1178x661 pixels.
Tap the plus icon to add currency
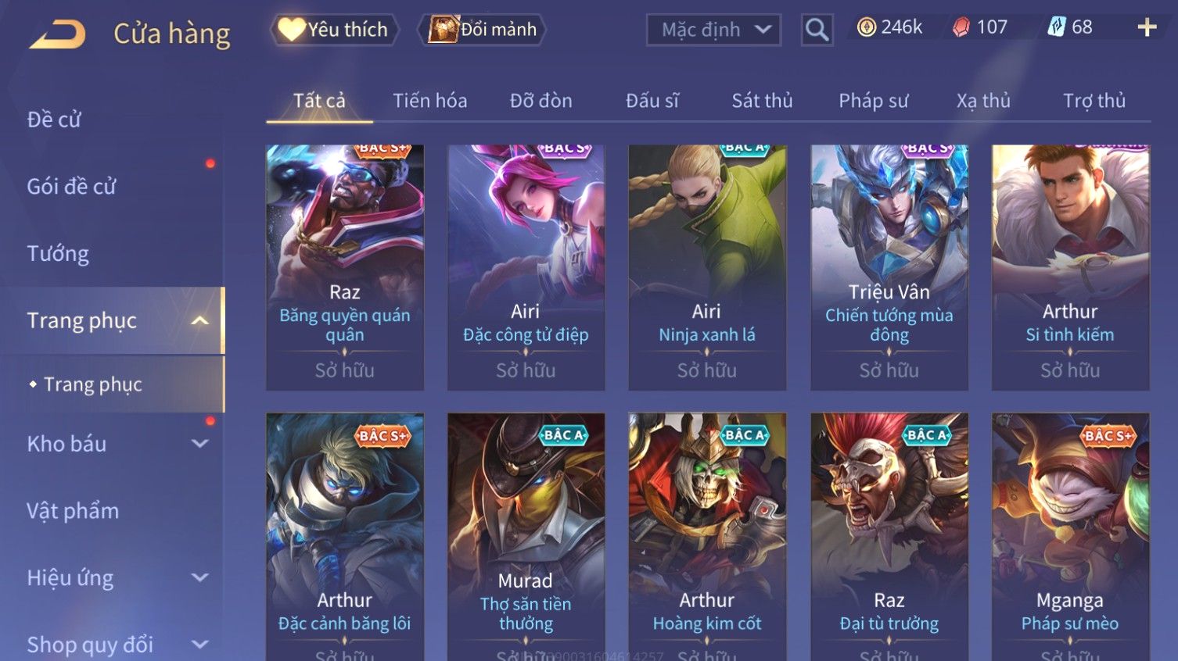[x=1147, y=27]
